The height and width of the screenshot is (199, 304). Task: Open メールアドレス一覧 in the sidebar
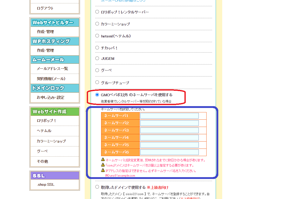52,68
